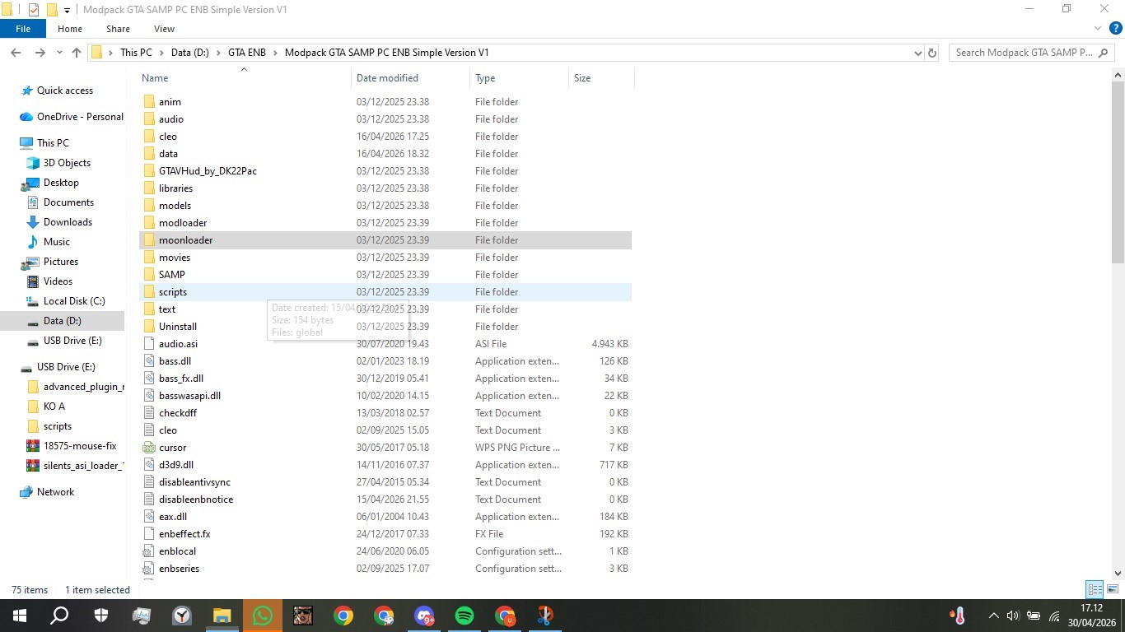This screenshot has width=1125, height=632.
Task: Click the Back navigation arrow
Action: (16, 53)
